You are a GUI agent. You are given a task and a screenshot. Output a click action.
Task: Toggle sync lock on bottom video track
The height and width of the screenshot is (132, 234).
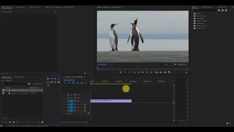[x=75, y=101]
